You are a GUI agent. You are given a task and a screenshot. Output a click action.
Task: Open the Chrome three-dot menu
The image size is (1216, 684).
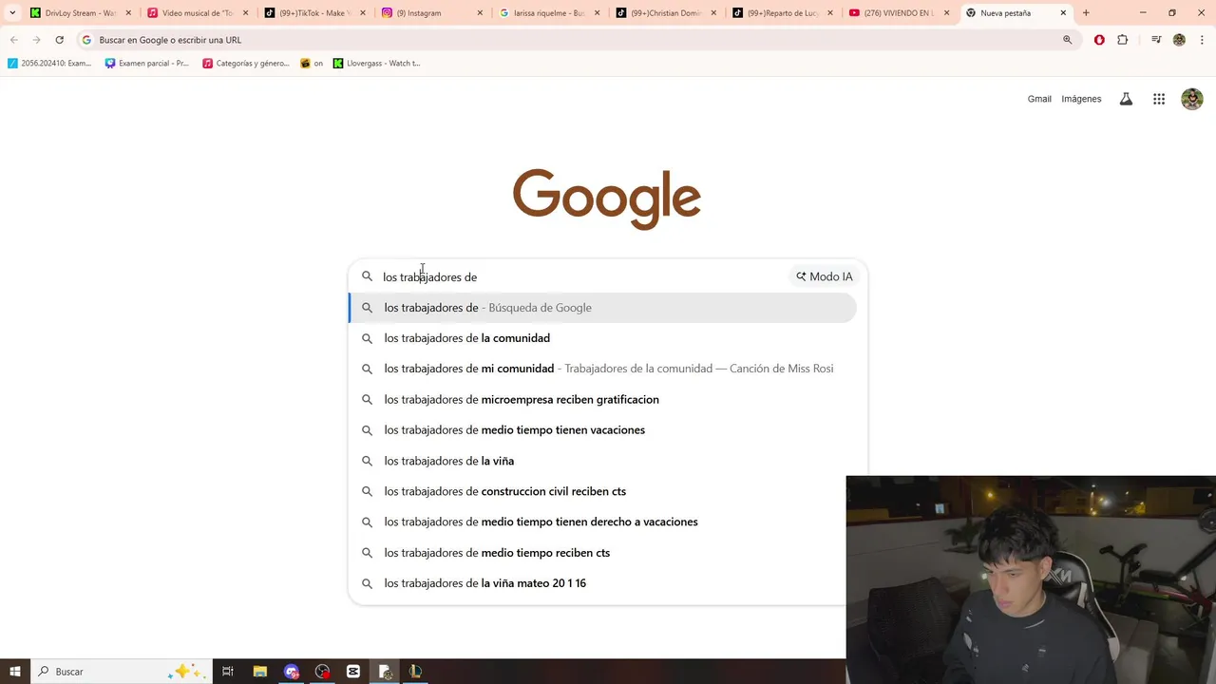tap(1202, 40)
